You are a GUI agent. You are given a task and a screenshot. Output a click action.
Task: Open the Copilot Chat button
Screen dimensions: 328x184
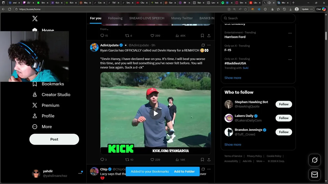321,9
